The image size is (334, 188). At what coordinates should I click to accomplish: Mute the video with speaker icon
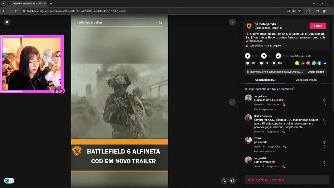(x=232, y=180)
